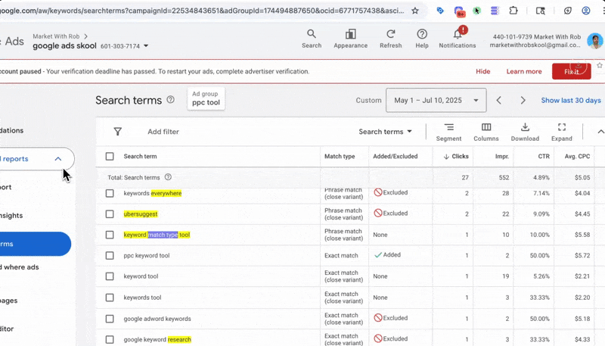Click the red Fix it button
605x346 pixels.
(572, 71)
